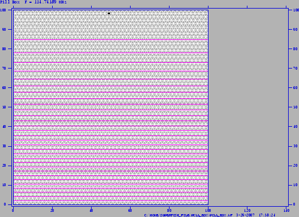
Task: Click the "80" tick label on the horizontal axis
Action: 169,211
